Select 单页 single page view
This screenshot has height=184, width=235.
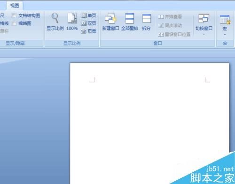click(x=88, y=15)
